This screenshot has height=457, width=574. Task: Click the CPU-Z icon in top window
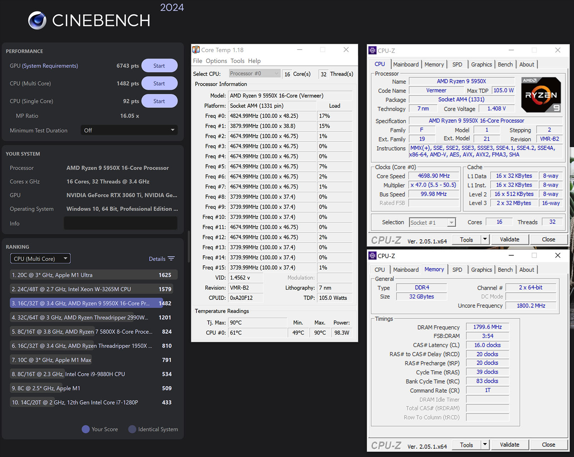(x=373, y=50)
